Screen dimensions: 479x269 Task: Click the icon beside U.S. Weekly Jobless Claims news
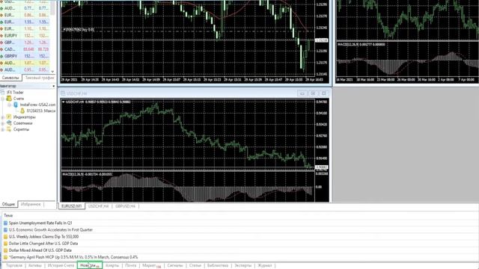[x=5, y=236]
